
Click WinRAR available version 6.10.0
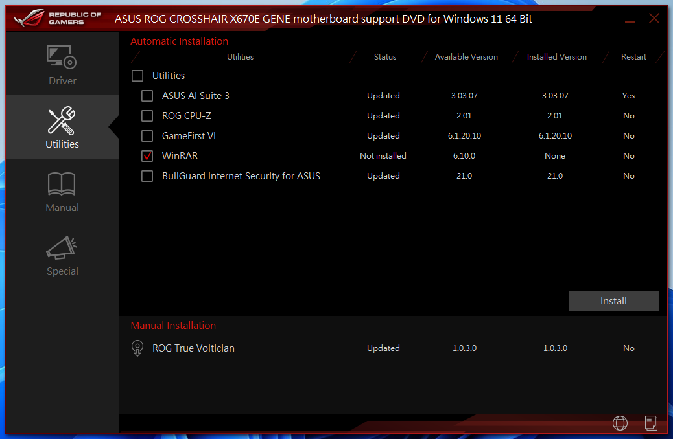(464, 156)
